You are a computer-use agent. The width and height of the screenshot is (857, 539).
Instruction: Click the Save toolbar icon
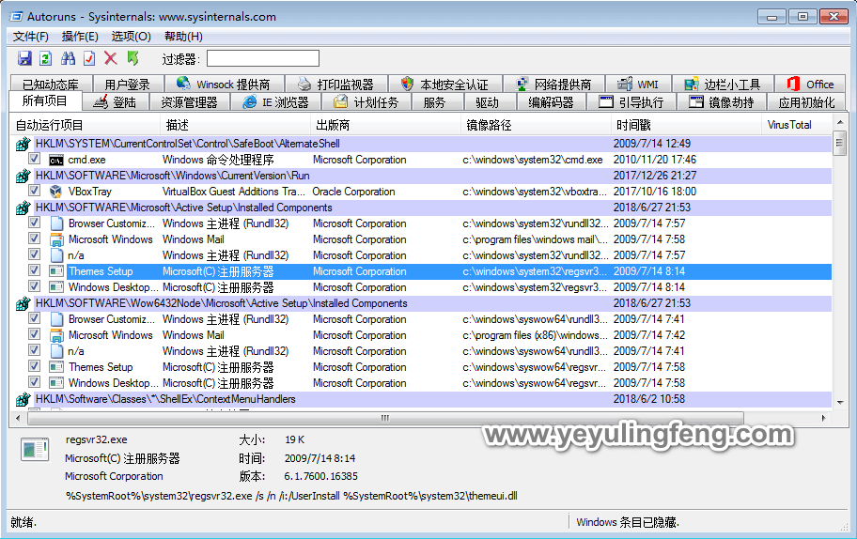point(24,58)
